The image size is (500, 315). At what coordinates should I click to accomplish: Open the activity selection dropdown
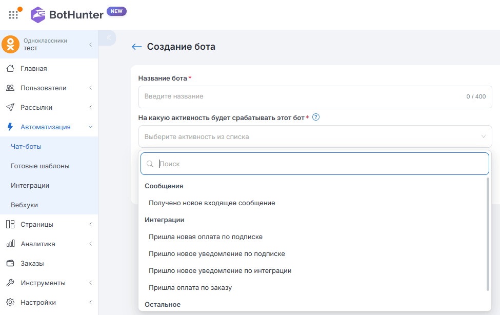(315, 136)
